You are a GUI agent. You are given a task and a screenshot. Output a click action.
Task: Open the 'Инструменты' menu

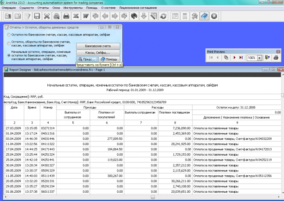(73, 8)
